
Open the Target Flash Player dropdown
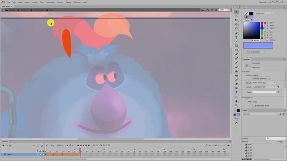[x=264, y=83]
